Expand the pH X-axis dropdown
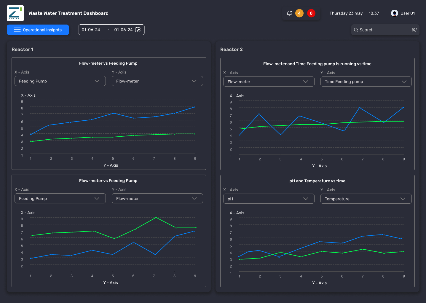Screen dimensions: 426x303 pos(269,199)
